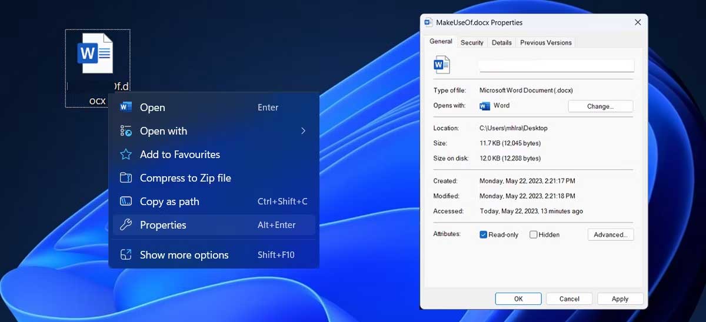This screenshot has height=322, width=706.
Task: Open the Previous Versions tab
Action: click(x=545, y=42)
